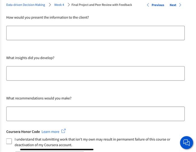Click the right chevron beside Next
Image resolution: width=196 pixels, height=152 pixels.
(180, 5)
